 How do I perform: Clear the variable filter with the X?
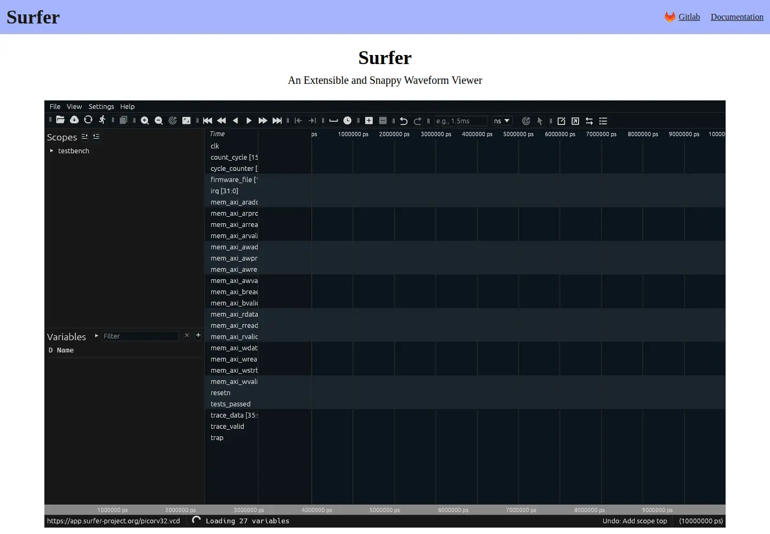tap(187, 335)
